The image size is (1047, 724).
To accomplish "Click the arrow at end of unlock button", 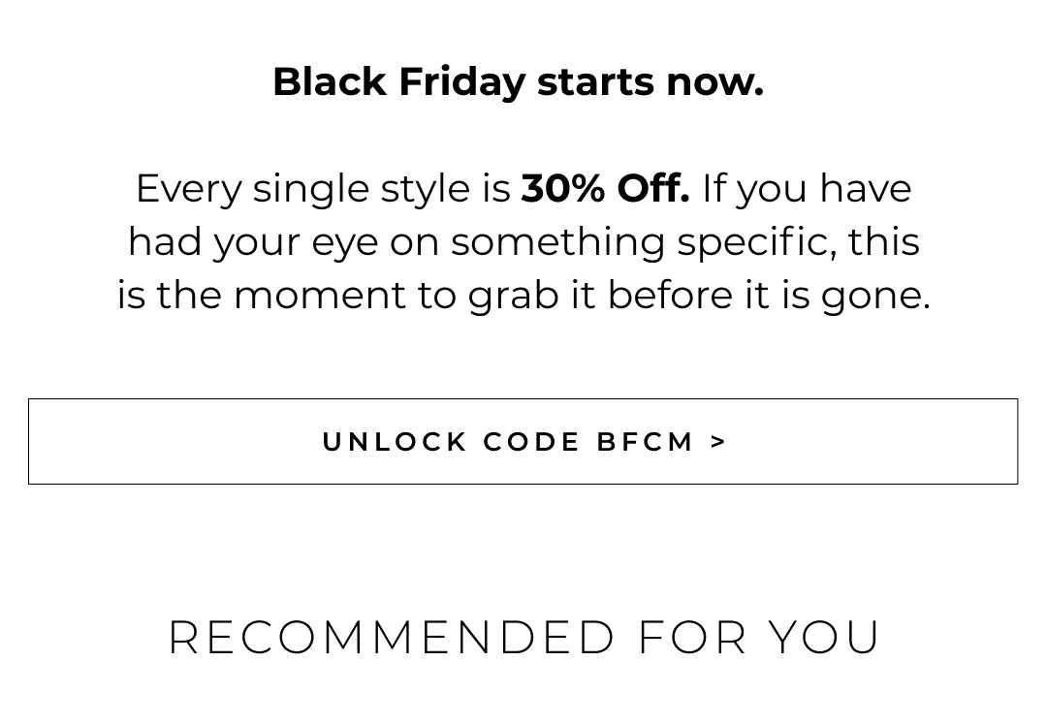I will 718,441.
